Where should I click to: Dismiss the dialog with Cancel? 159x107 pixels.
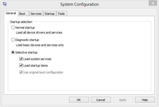[101, 100]
